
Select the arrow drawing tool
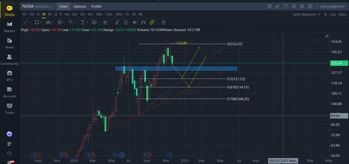[71, 22]
